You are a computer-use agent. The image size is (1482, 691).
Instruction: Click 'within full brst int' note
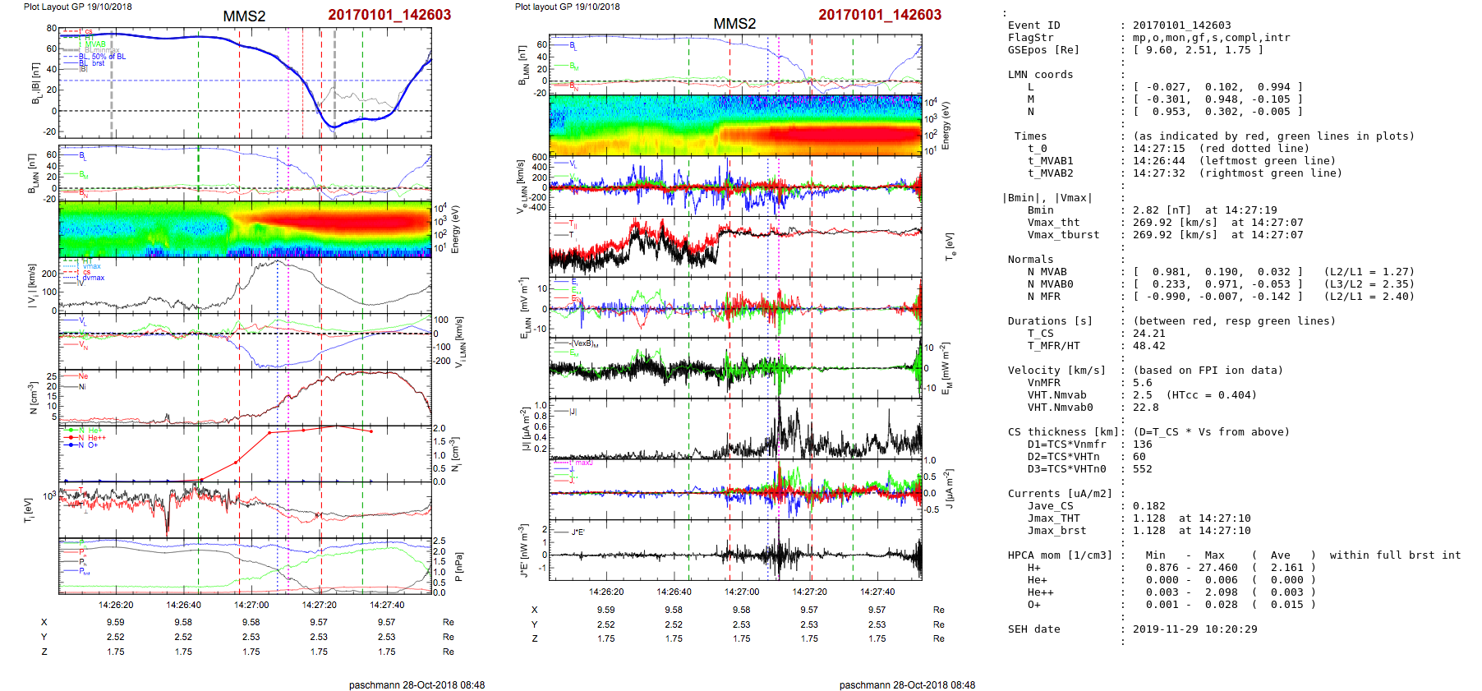pyautogui.click(x=1395, y=555)
